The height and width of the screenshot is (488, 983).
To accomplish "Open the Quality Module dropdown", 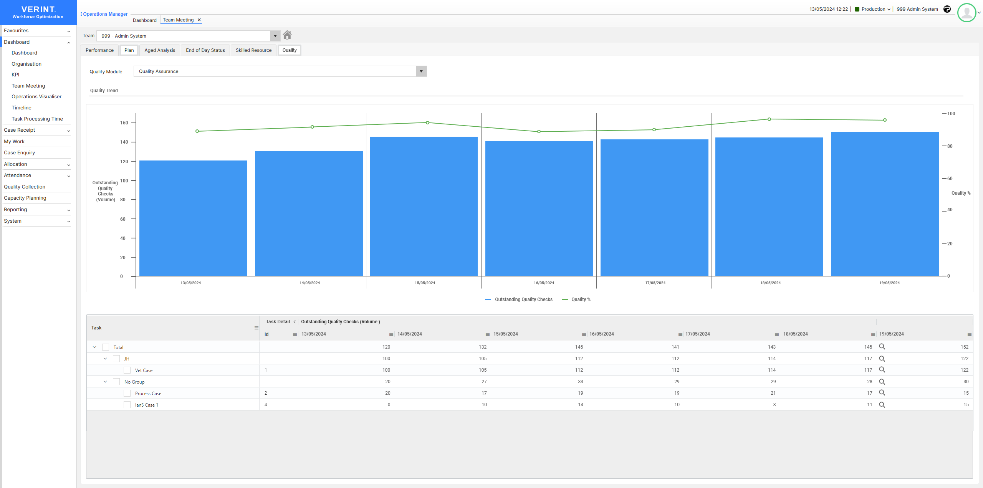I will [x=421, y=71].
